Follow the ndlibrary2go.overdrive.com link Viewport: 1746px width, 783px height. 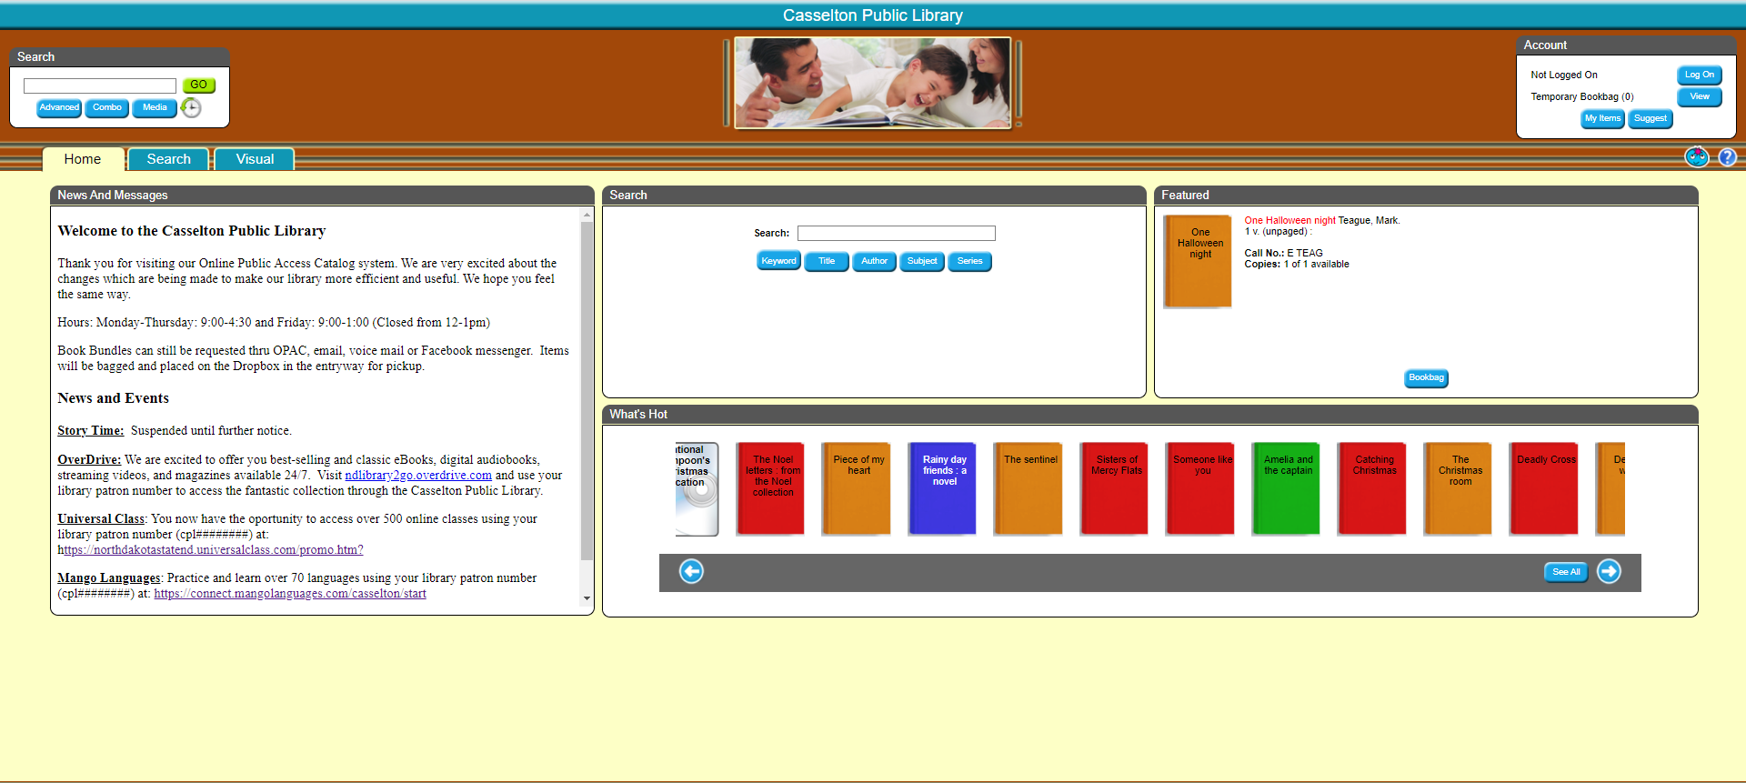418,476
